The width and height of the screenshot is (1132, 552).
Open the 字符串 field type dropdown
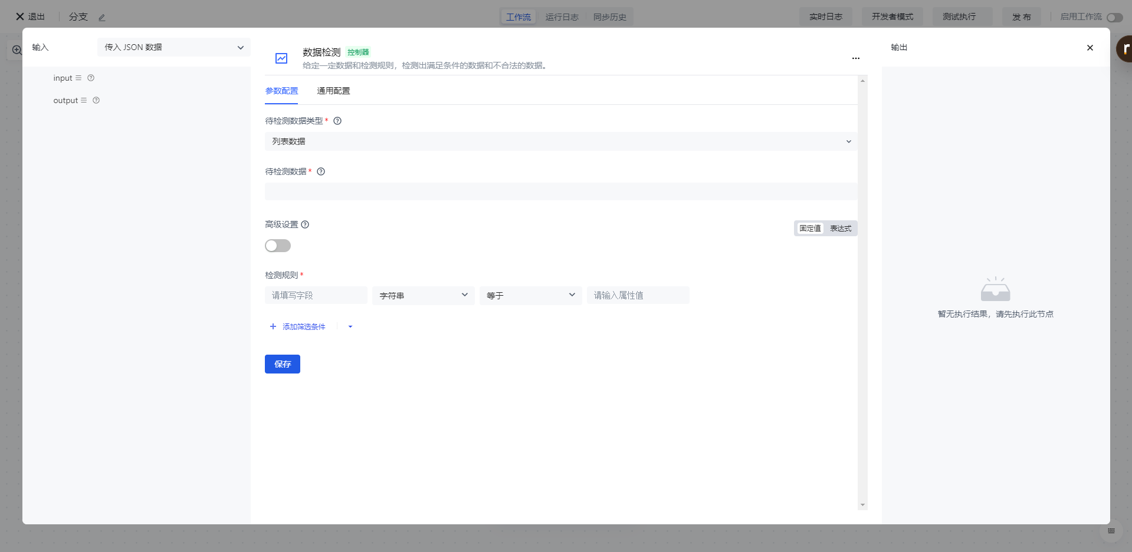[x=423, y=295]
